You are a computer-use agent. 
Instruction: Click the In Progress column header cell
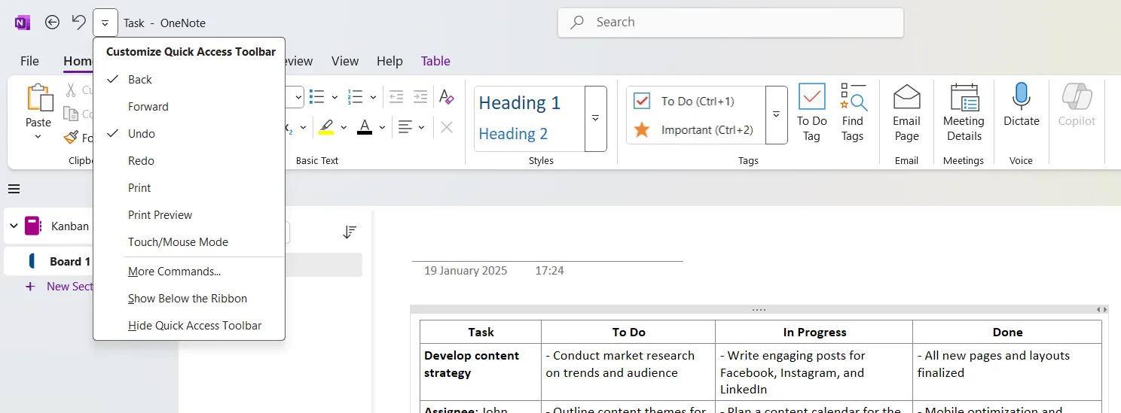(x=814, y=332)
